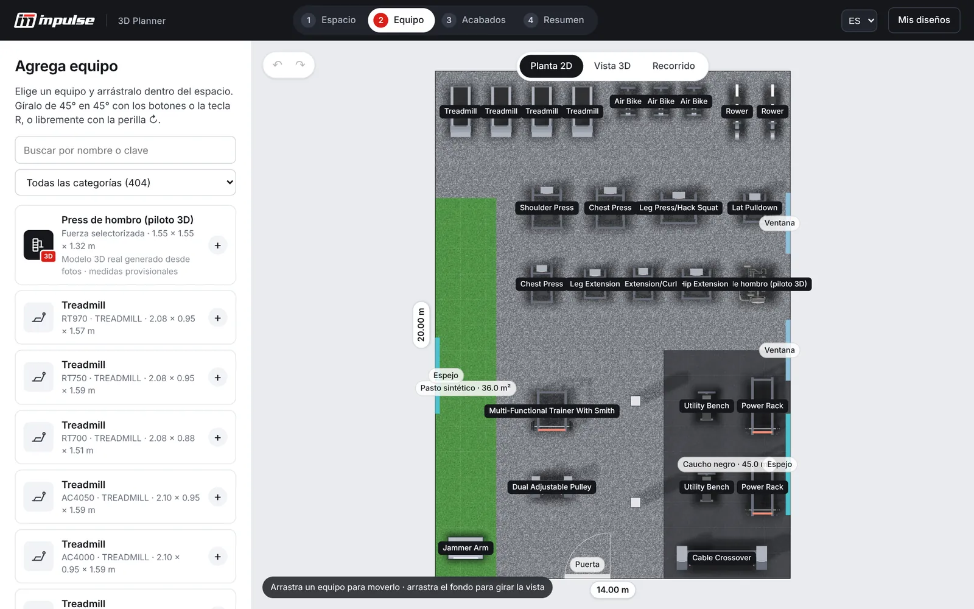974x609 pixels.
Task: Add Press de hombro (piloto 3D) with plus
Action: click(x=217, y=245)
